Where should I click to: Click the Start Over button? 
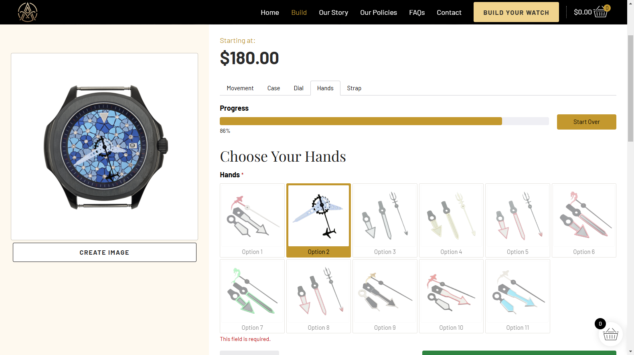point(586,122)
